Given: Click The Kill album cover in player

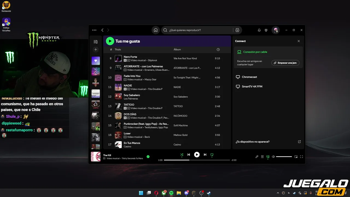Looking at the screenshot, I should pyautogui.click(x=96, y=157).
